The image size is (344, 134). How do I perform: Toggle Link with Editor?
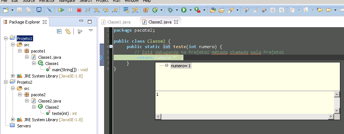coord(68,32)
